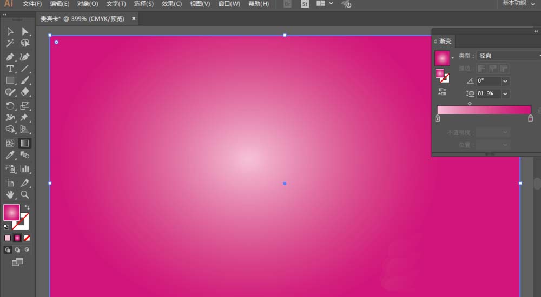Select the Pen tool
The image size is (541, 297).
click(10, 57)
